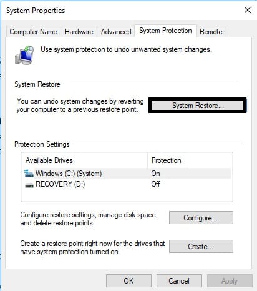Select the System Protection tab

pos(165,31)
